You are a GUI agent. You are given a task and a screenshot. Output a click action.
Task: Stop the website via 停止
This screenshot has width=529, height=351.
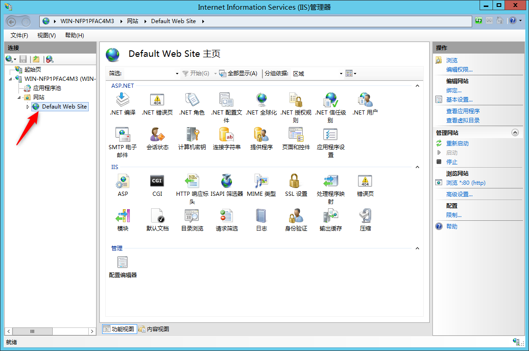click(452, 162)
